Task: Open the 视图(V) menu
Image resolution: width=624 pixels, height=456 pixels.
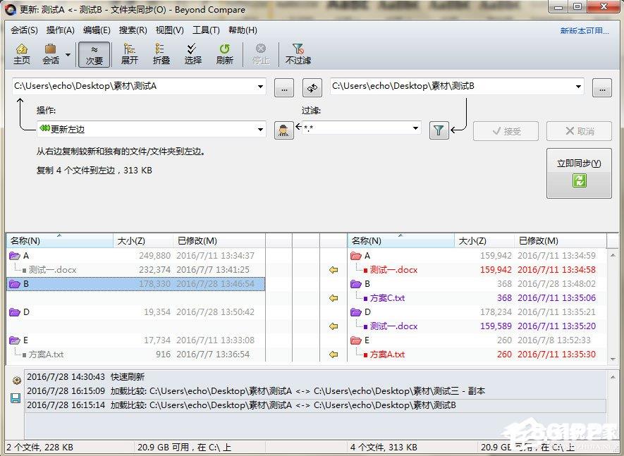Action: (x=169, y=30)
